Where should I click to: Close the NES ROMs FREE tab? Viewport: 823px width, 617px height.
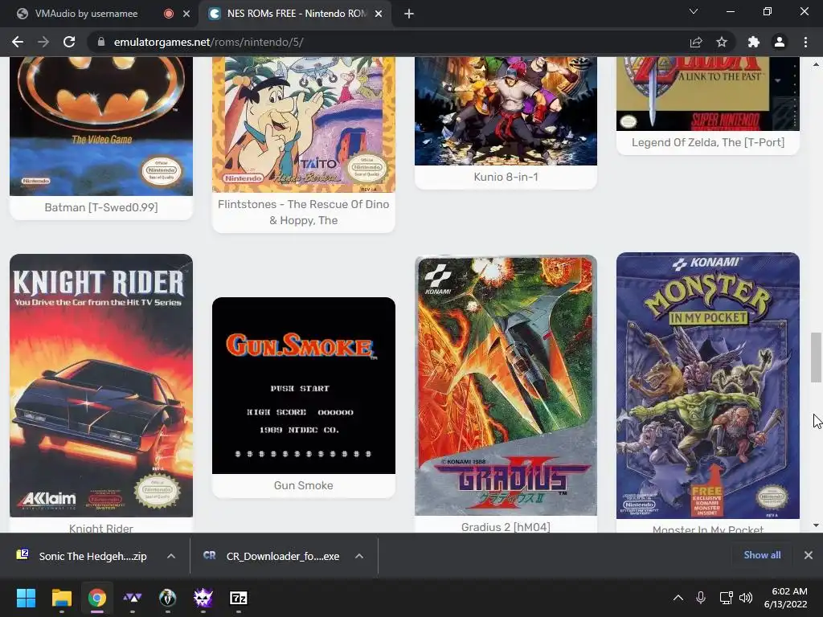tap(379, 14)
